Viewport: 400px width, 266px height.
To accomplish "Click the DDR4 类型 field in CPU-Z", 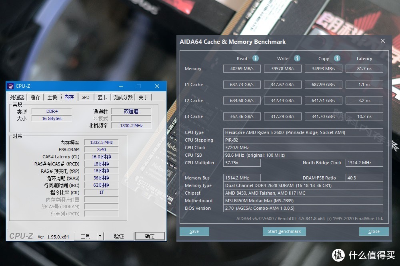I will (52, 111).
